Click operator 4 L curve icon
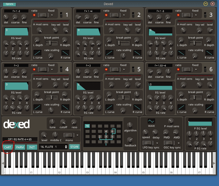219x186 pixels. [38, 107]
